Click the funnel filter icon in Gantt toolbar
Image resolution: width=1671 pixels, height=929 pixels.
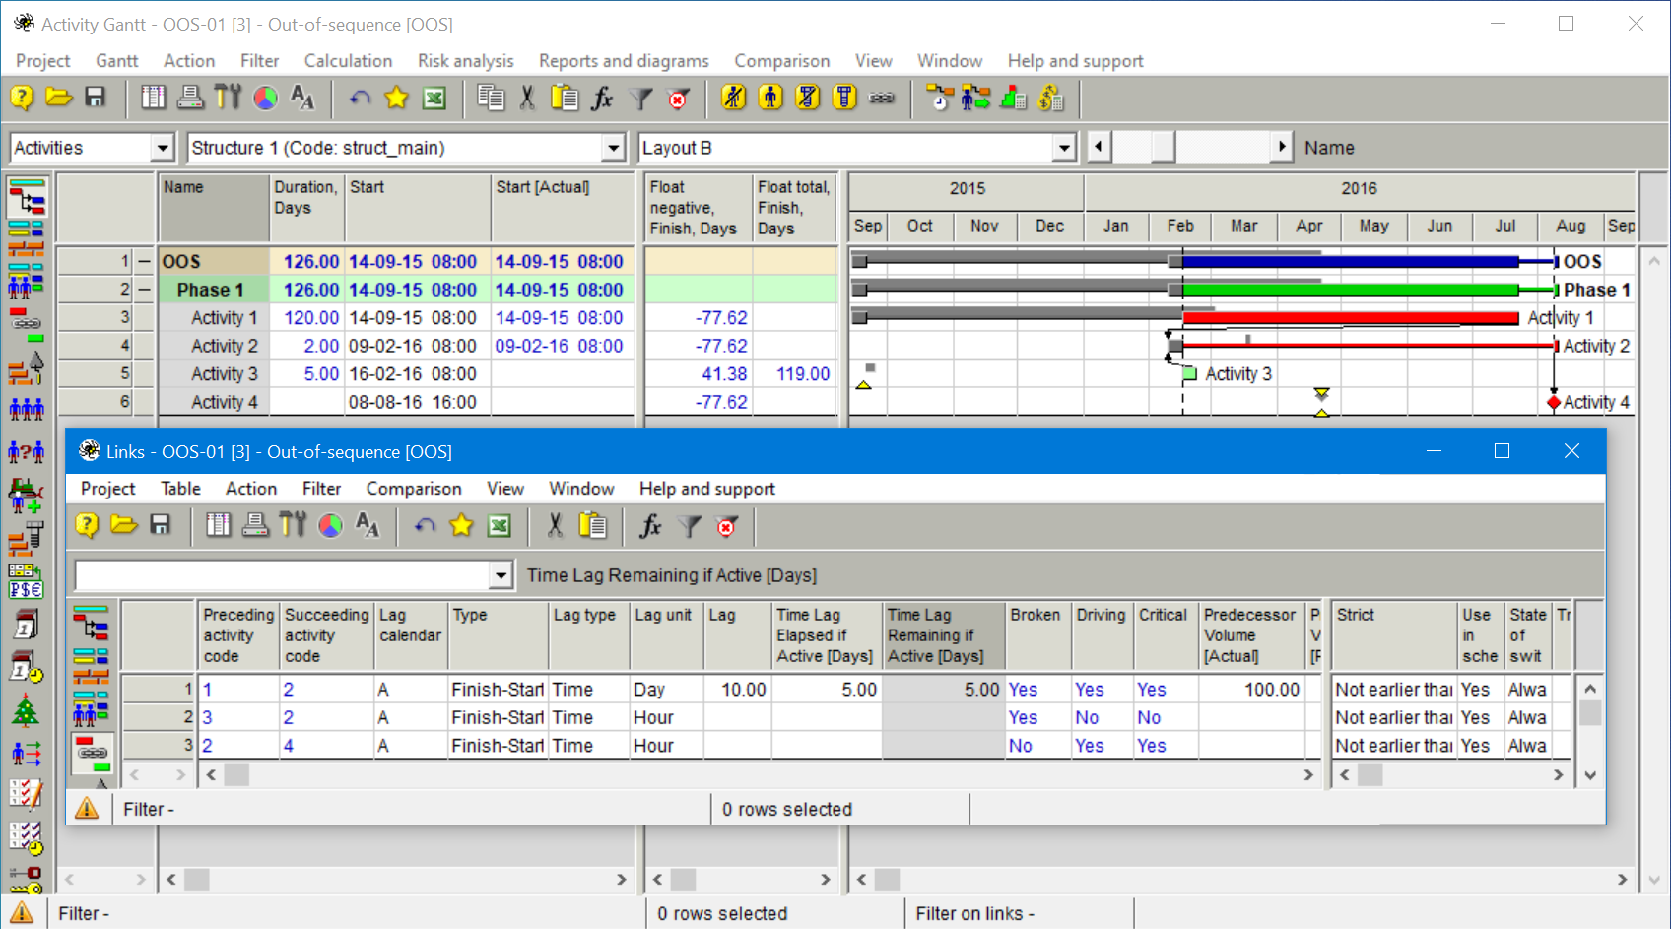640,98
